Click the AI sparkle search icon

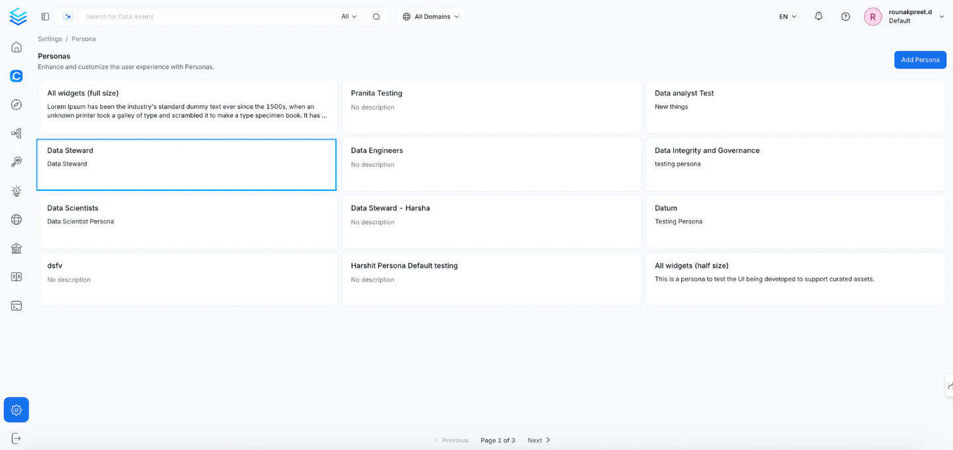(x=68, y=17)
